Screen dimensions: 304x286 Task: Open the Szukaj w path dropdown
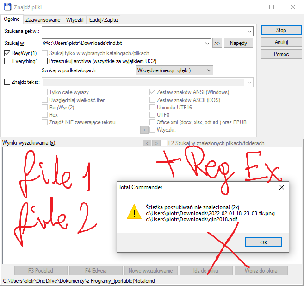click(207, 43)
